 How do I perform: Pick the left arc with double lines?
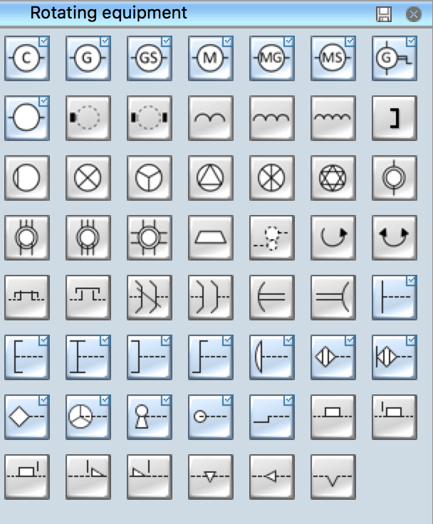(272, 298)
